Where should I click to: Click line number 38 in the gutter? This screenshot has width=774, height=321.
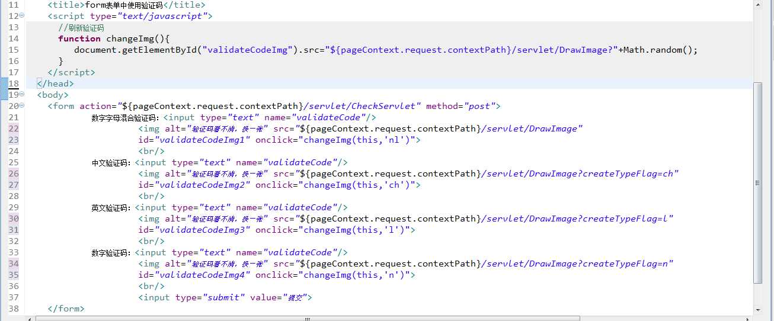click(14, 309)
